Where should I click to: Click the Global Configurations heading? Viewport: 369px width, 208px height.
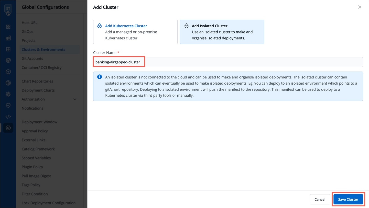point(45,7)
